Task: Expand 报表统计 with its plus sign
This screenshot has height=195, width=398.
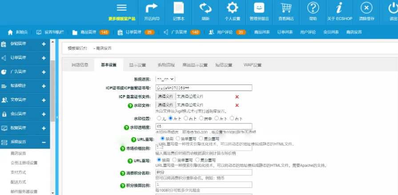Action: click(x=44, y=86)
